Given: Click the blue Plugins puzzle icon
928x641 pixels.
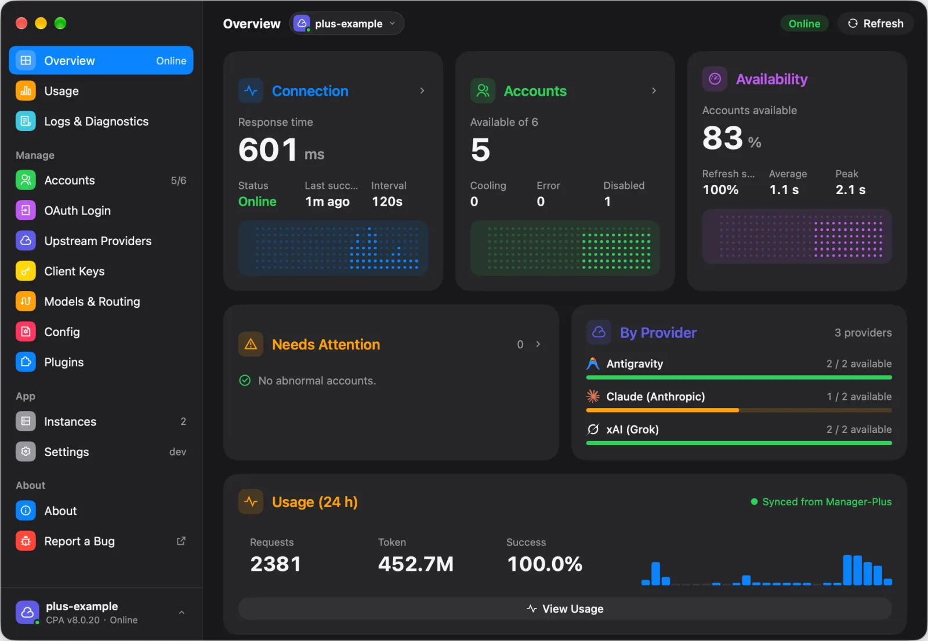Looking at the screenshot, I should coord(26,362).
